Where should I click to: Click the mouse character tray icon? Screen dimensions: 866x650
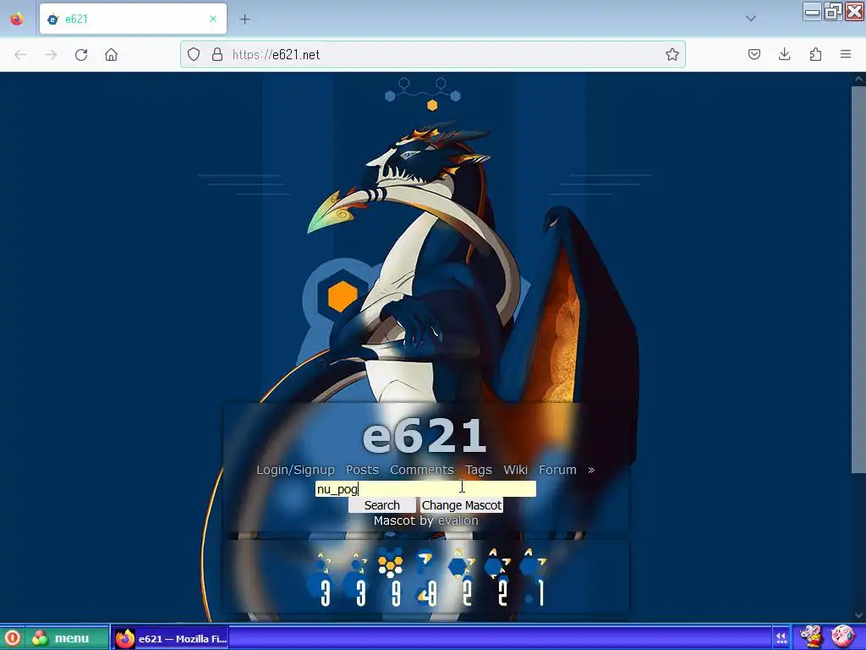811,636
